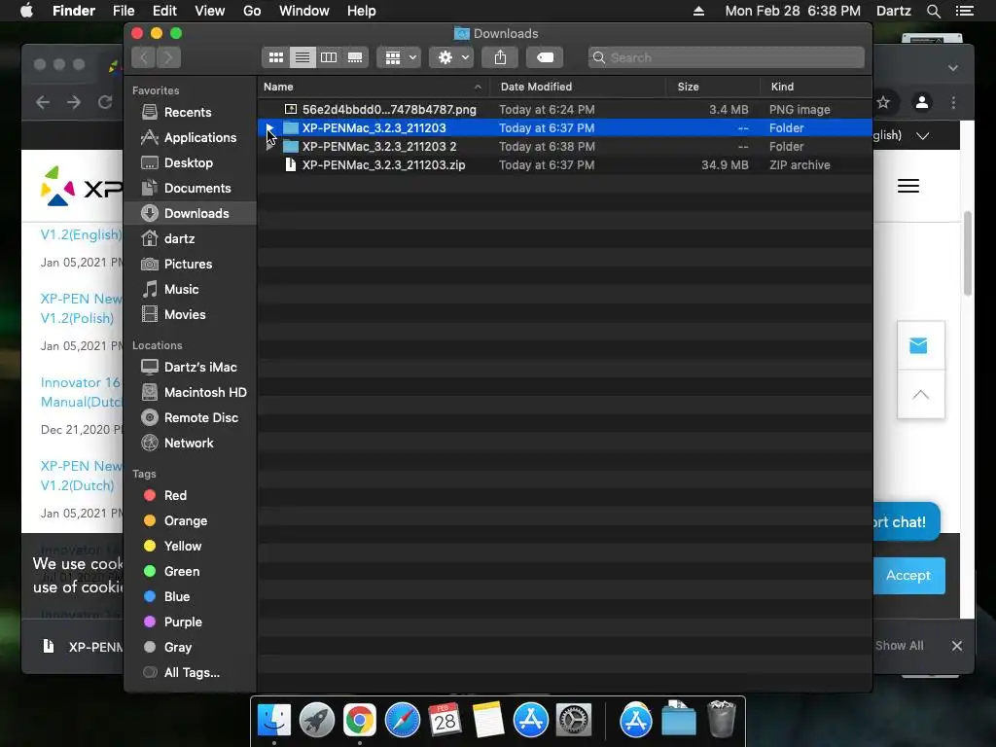The image size is (996, 747).
Task: Go back in Finder history
Action: [x=144, y=57]
